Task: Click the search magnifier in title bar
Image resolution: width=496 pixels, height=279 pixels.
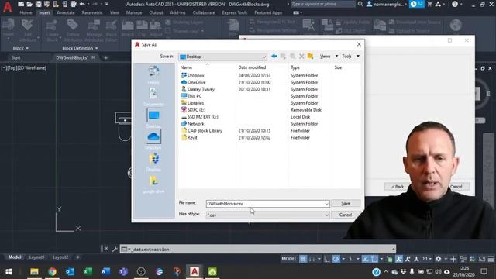Action: tap(360, 4)
